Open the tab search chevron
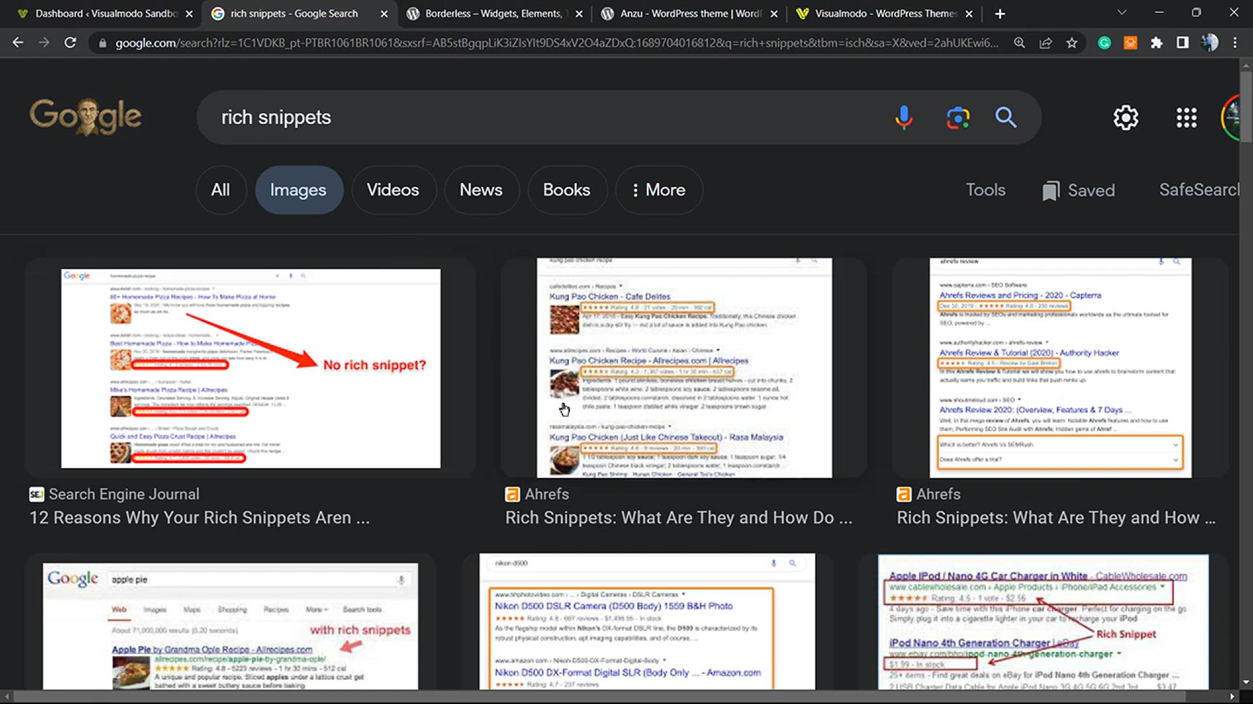 pyautogui.click(x=1122, y=12)
